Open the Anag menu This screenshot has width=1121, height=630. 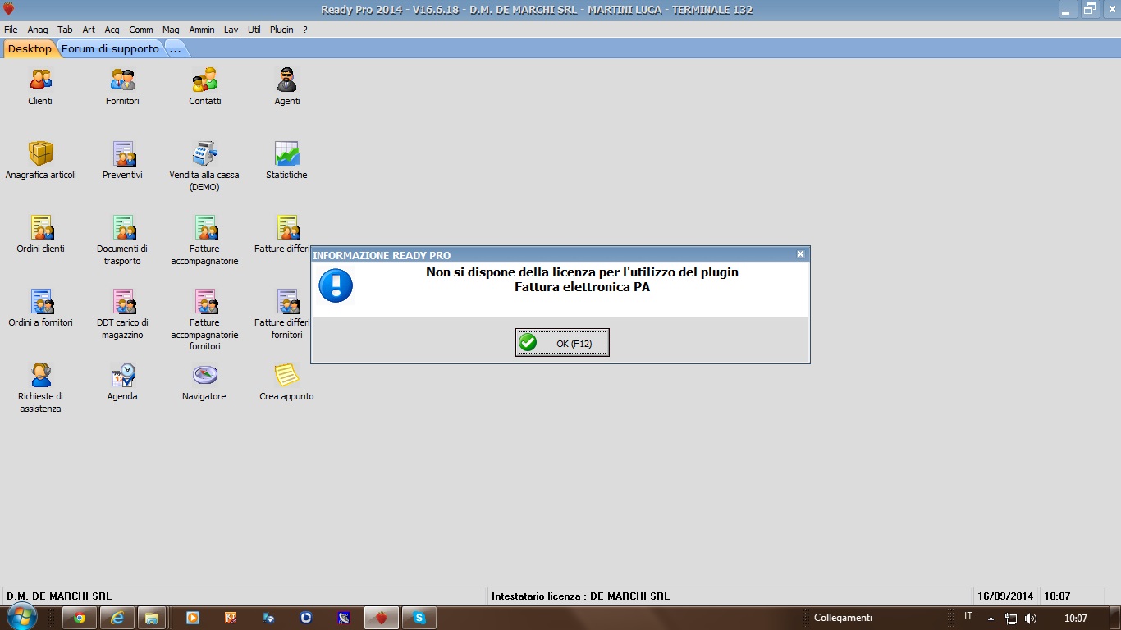(x=38, y=30)
